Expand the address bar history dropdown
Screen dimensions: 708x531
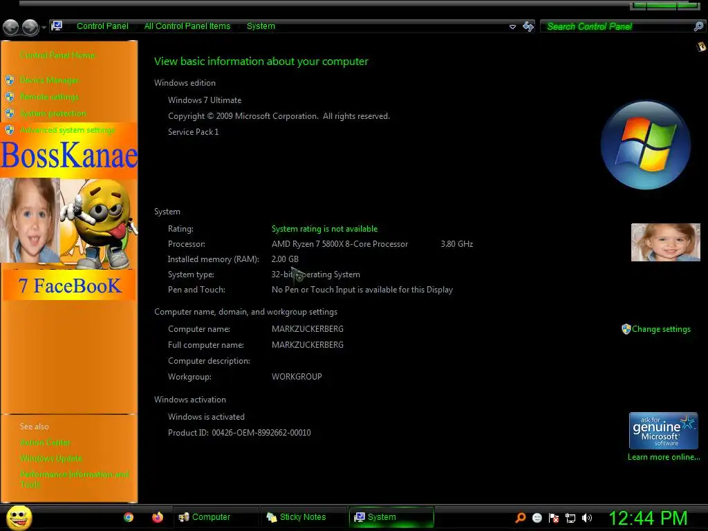[512, 27]
